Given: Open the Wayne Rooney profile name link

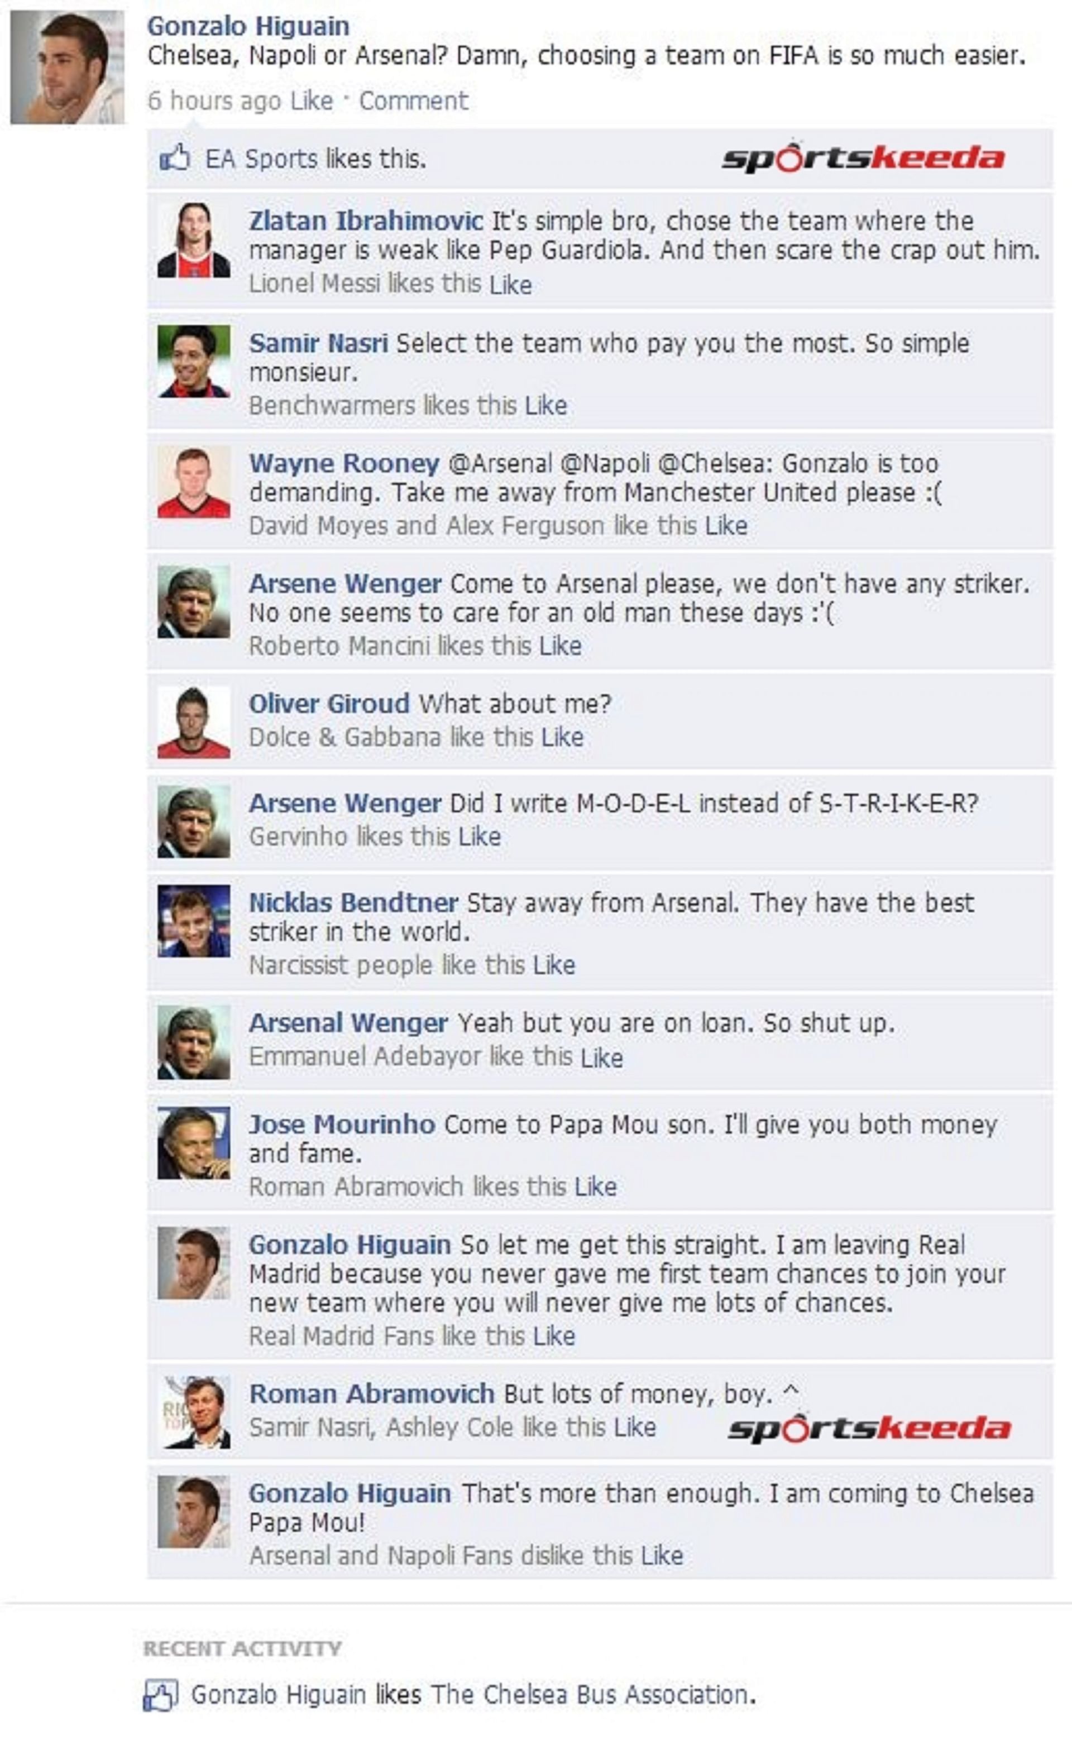Looking at the screenshot, I should [344, 463].
